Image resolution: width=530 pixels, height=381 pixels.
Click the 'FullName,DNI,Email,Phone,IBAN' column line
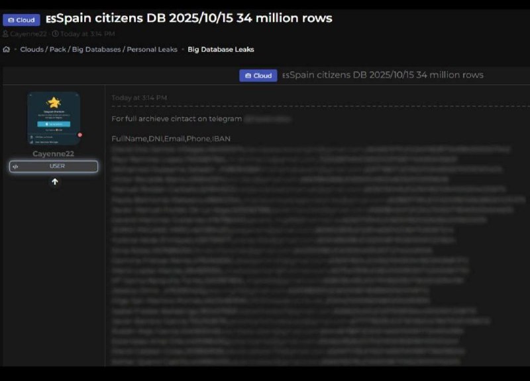171,139
